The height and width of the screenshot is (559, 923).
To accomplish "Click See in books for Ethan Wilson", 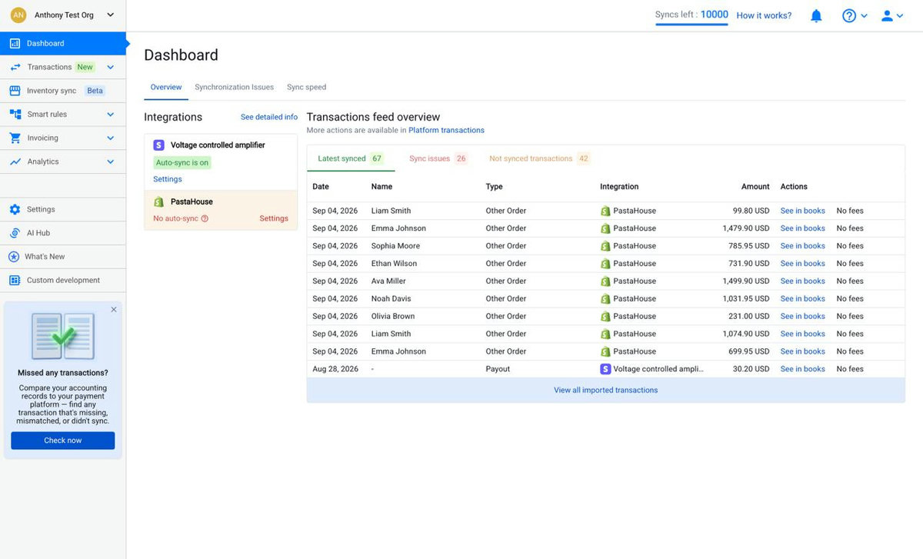I will click(802, 264).
